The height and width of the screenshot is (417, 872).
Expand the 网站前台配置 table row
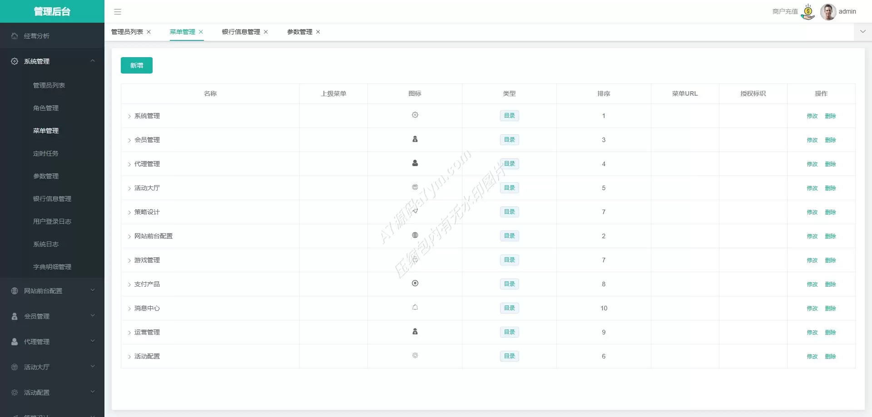point(129,236)
